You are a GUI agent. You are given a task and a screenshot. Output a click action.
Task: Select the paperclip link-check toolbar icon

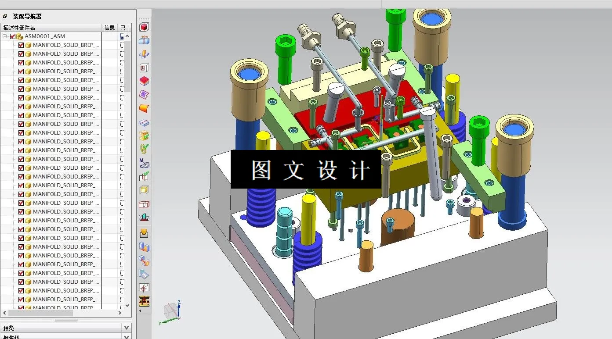tap(144, 149)
